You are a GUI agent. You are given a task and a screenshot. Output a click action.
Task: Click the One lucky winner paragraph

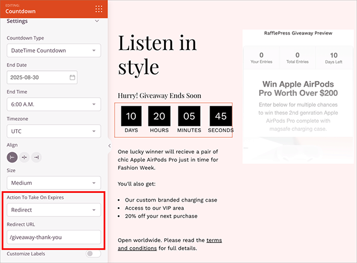coord(168,160)
